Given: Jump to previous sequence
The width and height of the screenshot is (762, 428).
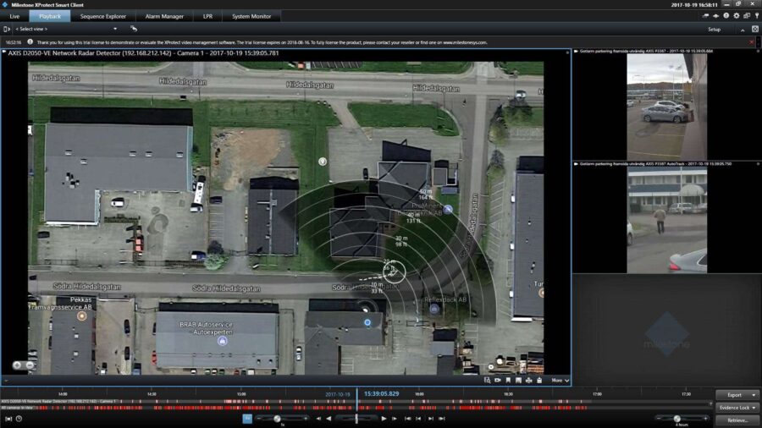Looking at the screenshot, I should pos(418,419).
